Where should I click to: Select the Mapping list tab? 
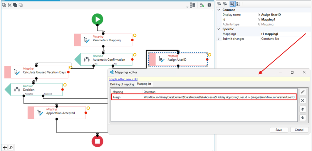(144, 84)
